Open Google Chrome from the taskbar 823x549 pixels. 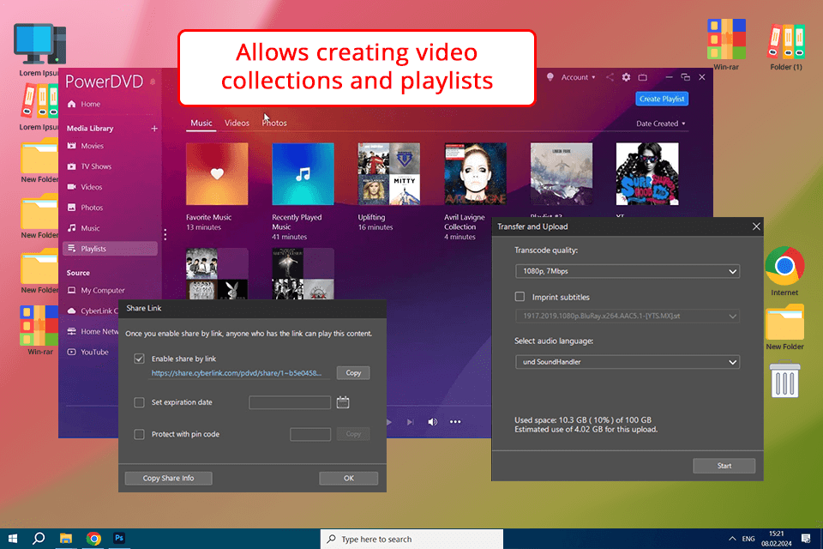(x=93, y=539)
